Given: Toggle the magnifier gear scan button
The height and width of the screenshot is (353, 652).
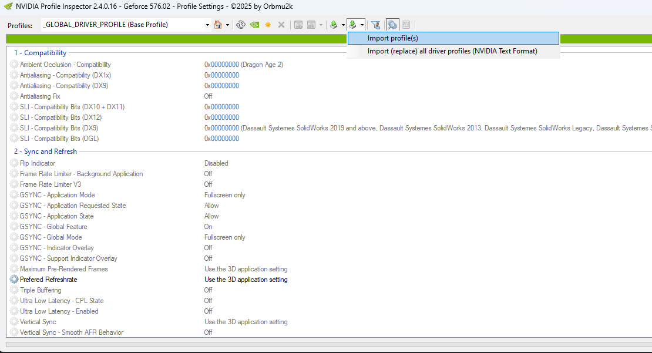Looking at the screenshot, I should point(392,25).
